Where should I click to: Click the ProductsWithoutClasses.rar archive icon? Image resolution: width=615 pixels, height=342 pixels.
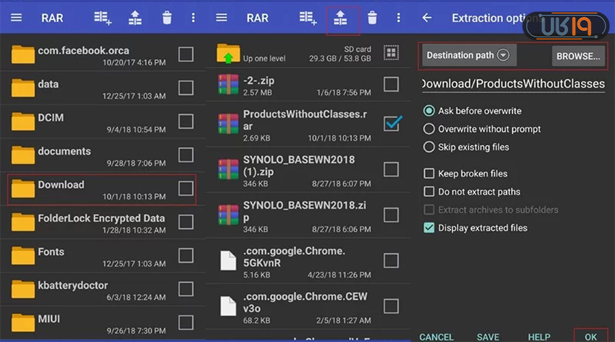(x=228, y=123)
